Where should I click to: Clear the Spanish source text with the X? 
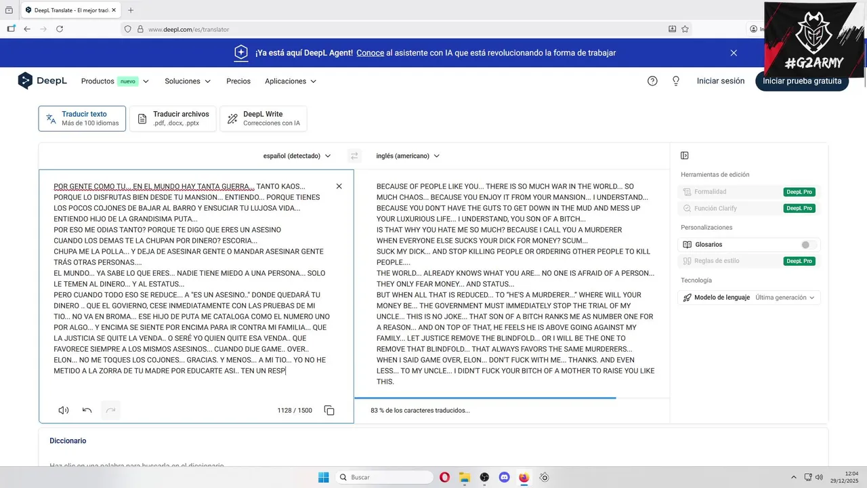pos(339,186)
